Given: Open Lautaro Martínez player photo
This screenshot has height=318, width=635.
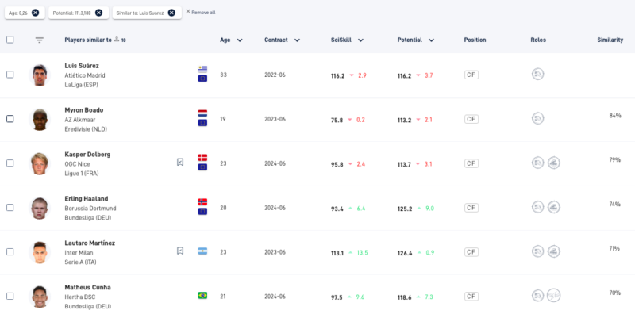Looking at the screenshot, I should click(40, 252).
